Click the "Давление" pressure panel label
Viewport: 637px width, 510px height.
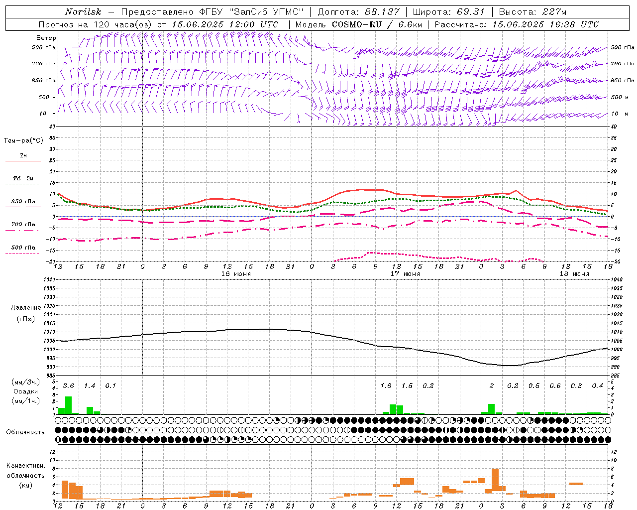(26, 308)
